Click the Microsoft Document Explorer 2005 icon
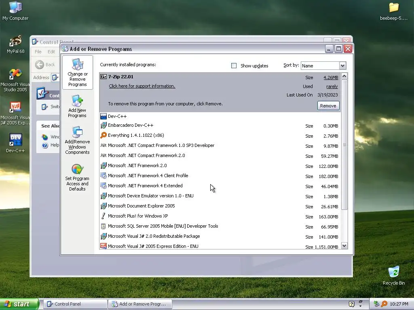Screen dimensions: 414x310 [x=103, y=206]
